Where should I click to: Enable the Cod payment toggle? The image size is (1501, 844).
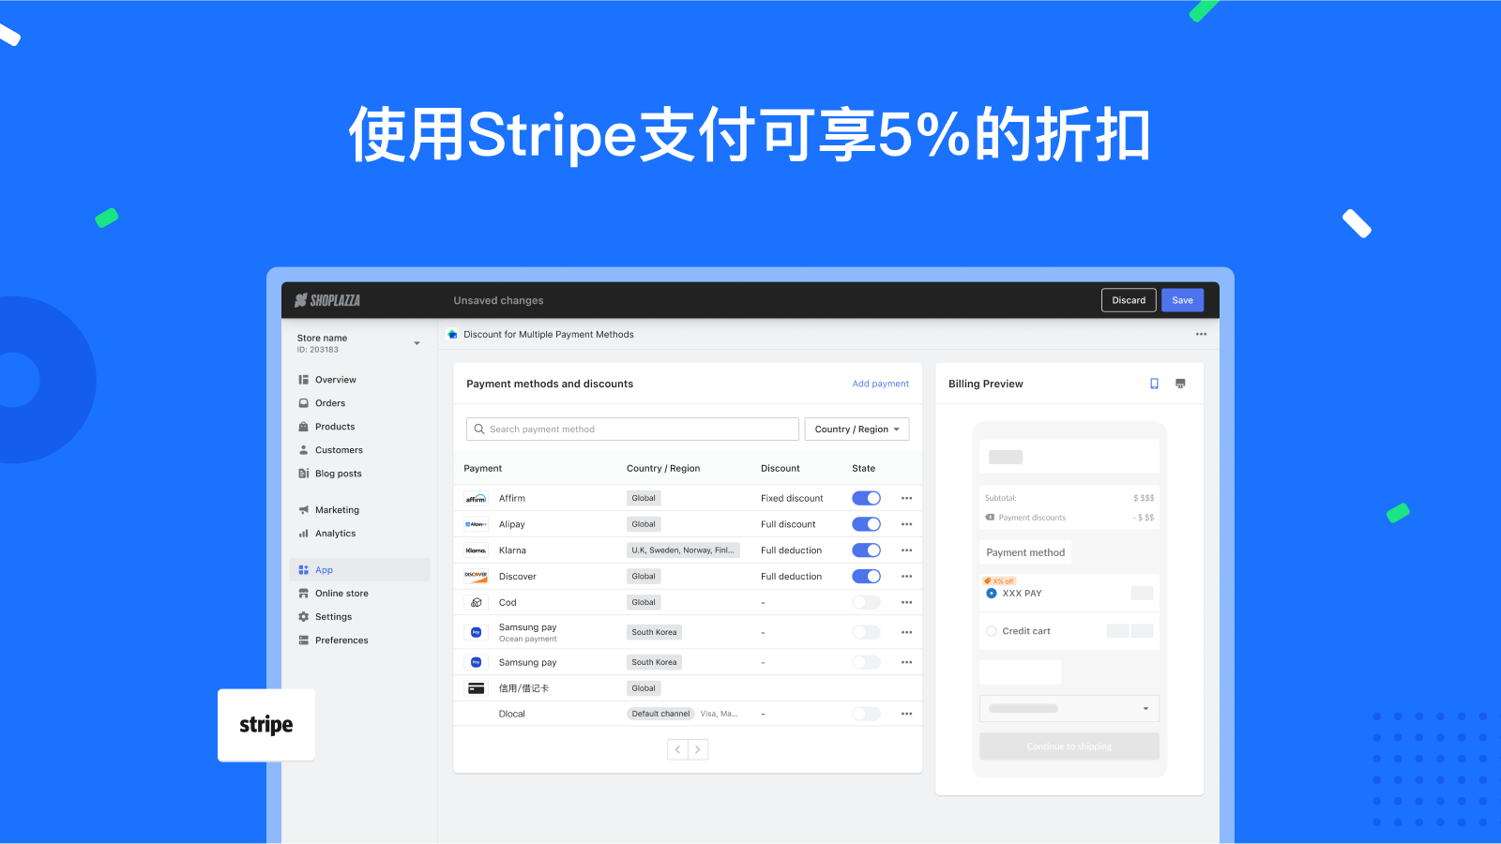point(866,602)
